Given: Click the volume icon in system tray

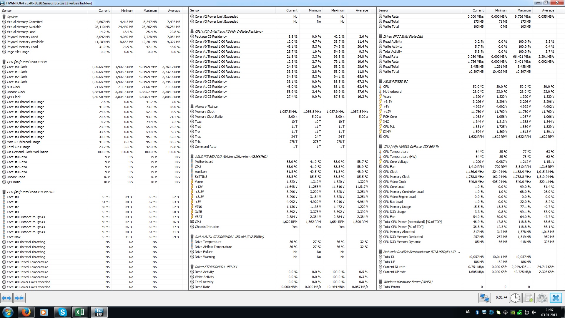Looking at the screenshot, I should tap(534, 312).
